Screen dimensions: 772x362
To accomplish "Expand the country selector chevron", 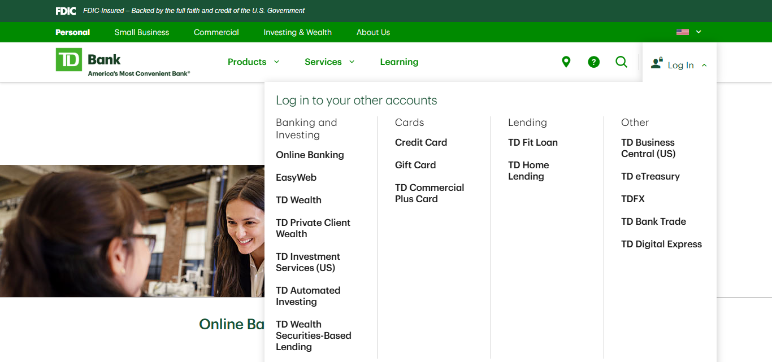I will (x=699, y=32).
